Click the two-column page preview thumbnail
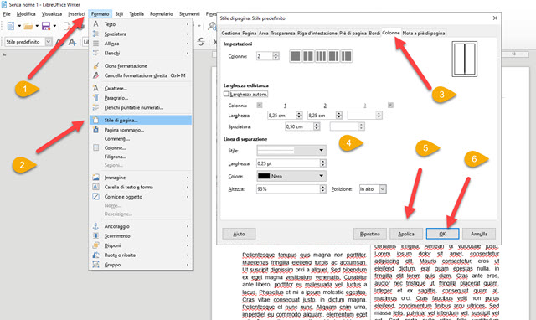The image size is (536, 320). 465,59
